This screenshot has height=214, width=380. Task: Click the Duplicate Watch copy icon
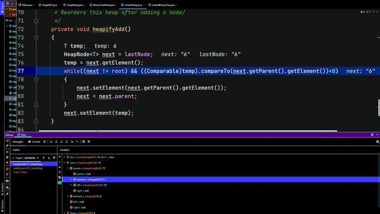click(x=59, y=178)
